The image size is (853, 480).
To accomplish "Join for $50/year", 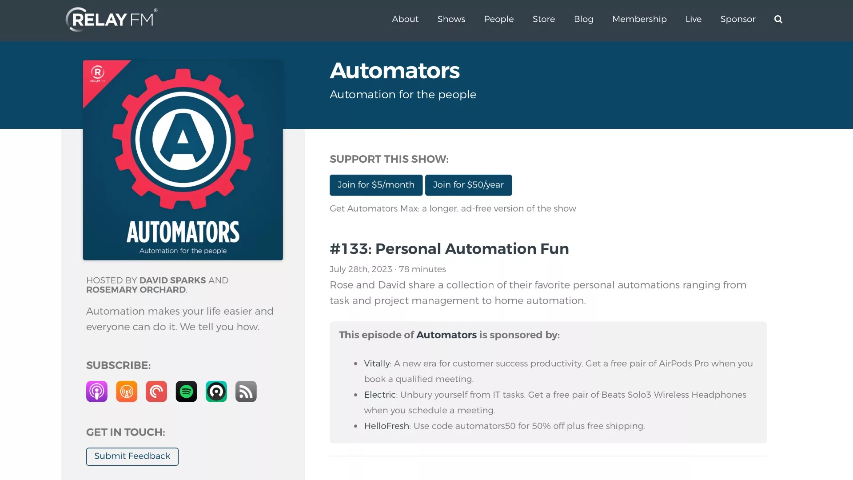I will point(468,185).
